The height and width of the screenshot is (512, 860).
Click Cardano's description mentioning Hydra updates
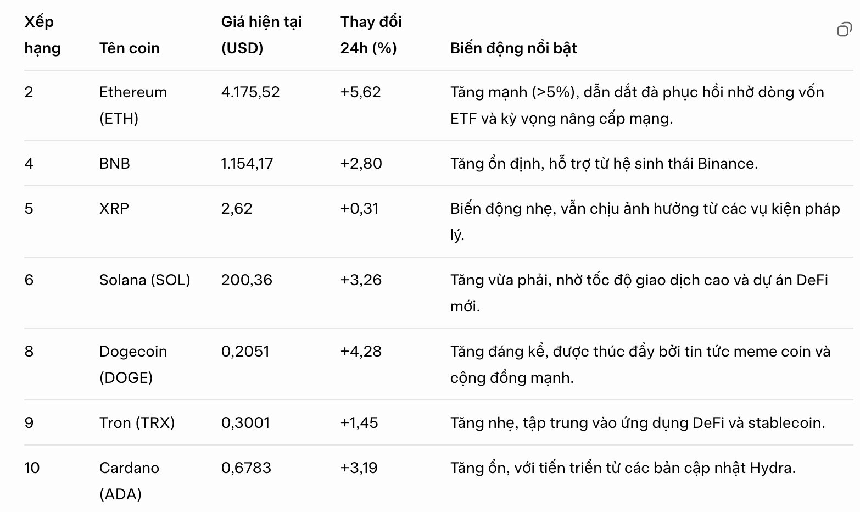click(623, 468)
